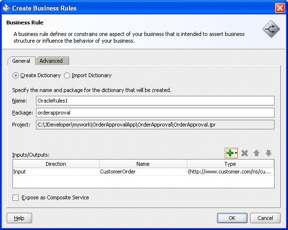Click the Cancel button

pyautogui.click(x=265, y=218)
